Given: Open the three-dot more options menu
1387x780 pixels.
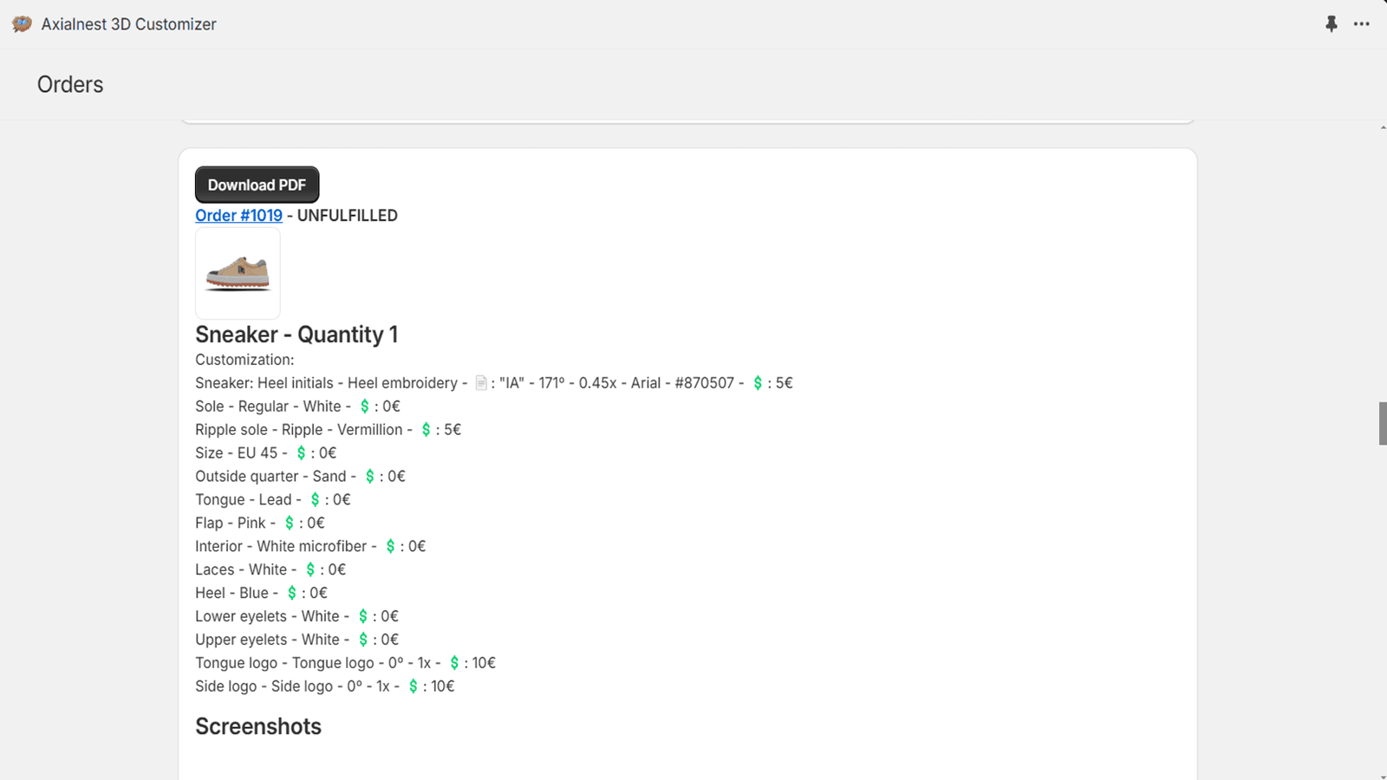Looking at the screenshot, I should (1362, 24).
